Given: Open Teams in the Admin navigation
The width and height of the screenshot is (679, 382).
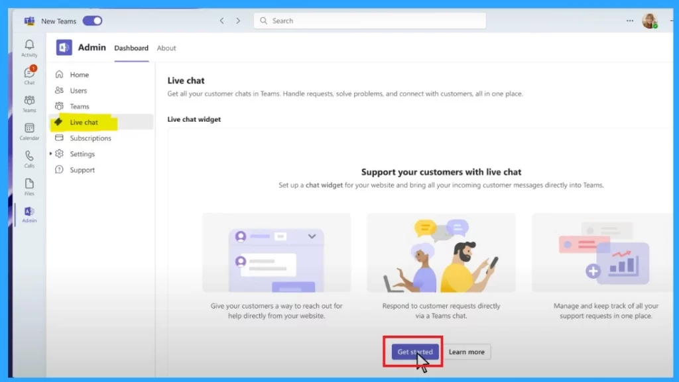Looking at the screenshot, I should pos(101,107).
